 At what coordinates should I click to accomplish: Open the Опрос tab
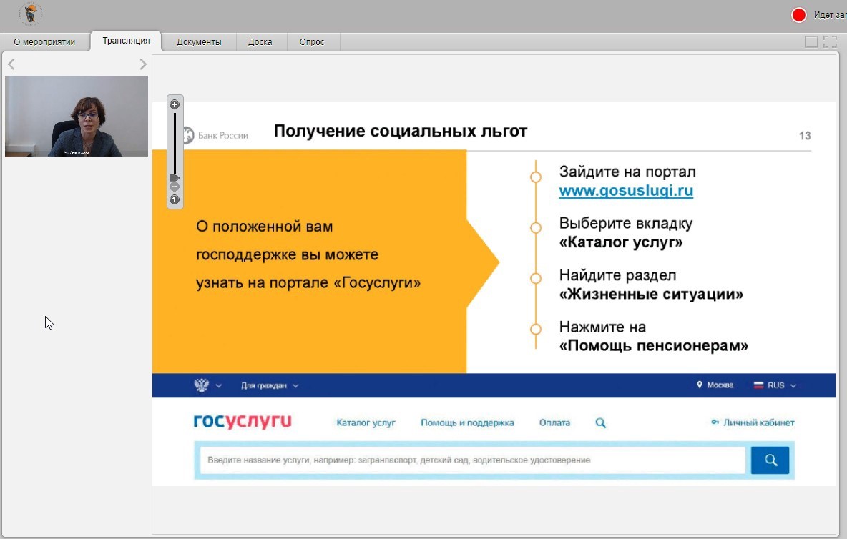coord(312,42)
